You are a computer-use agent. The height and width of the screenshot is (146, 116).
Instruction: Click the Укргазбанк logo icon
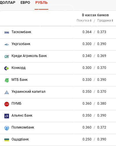tap(7, 44)
